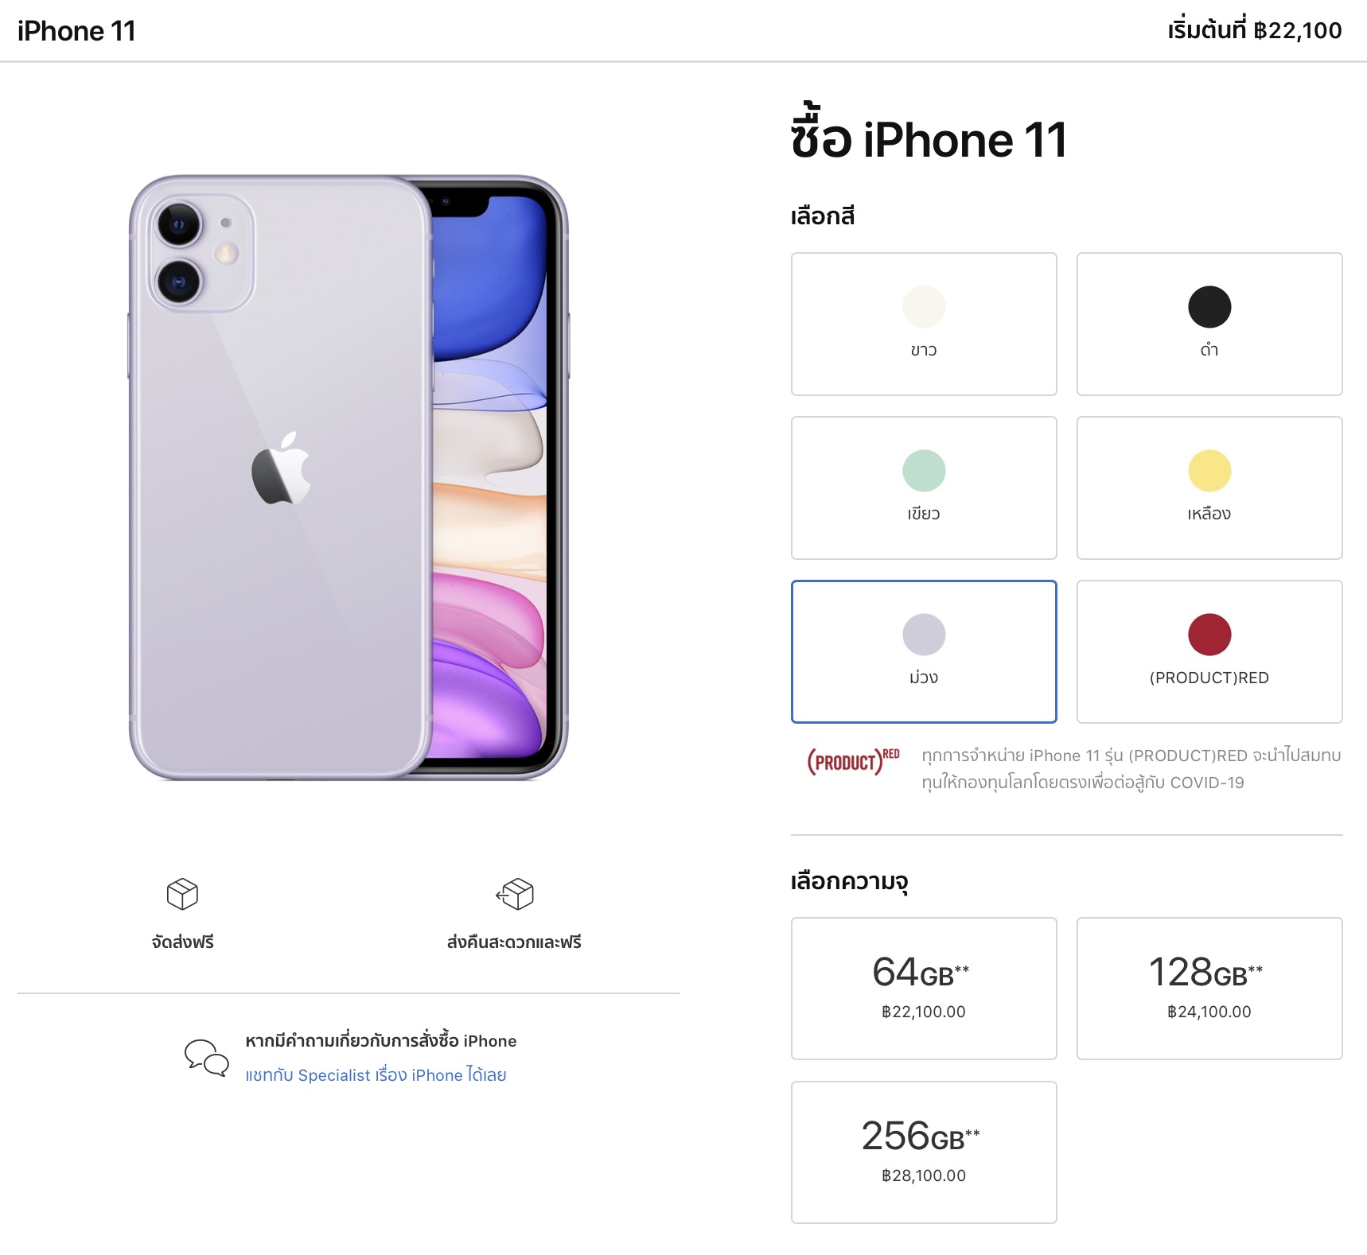Screen dimensions: 1367x1255
Task: Select 64GB capacity at ฿22,100.00
Action: (x=924, y=989)
